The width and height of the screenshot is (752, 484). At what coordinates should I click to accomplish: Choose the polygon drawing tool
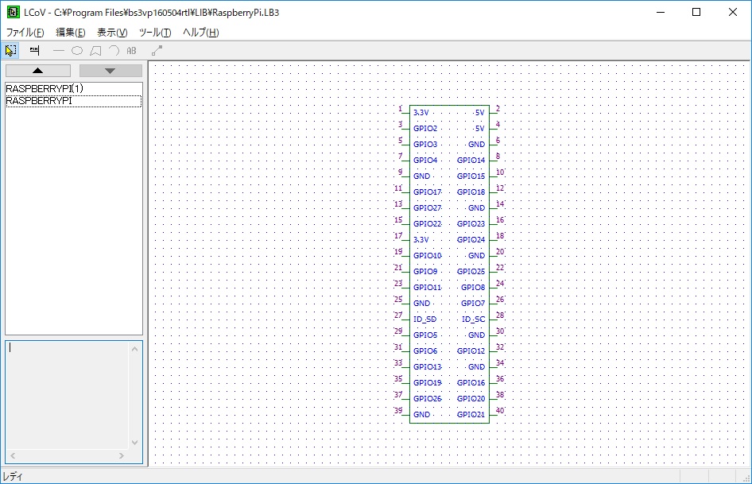pos(95,50)
